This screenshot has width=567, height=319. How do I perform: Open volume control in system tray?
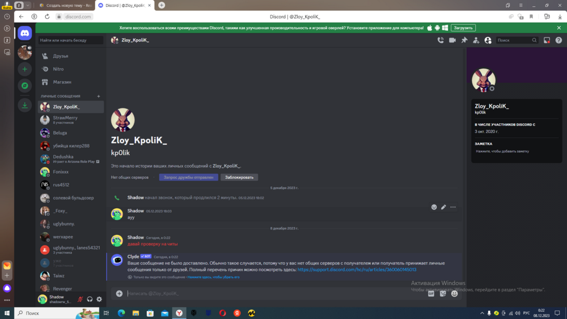[x=518, y=313]
